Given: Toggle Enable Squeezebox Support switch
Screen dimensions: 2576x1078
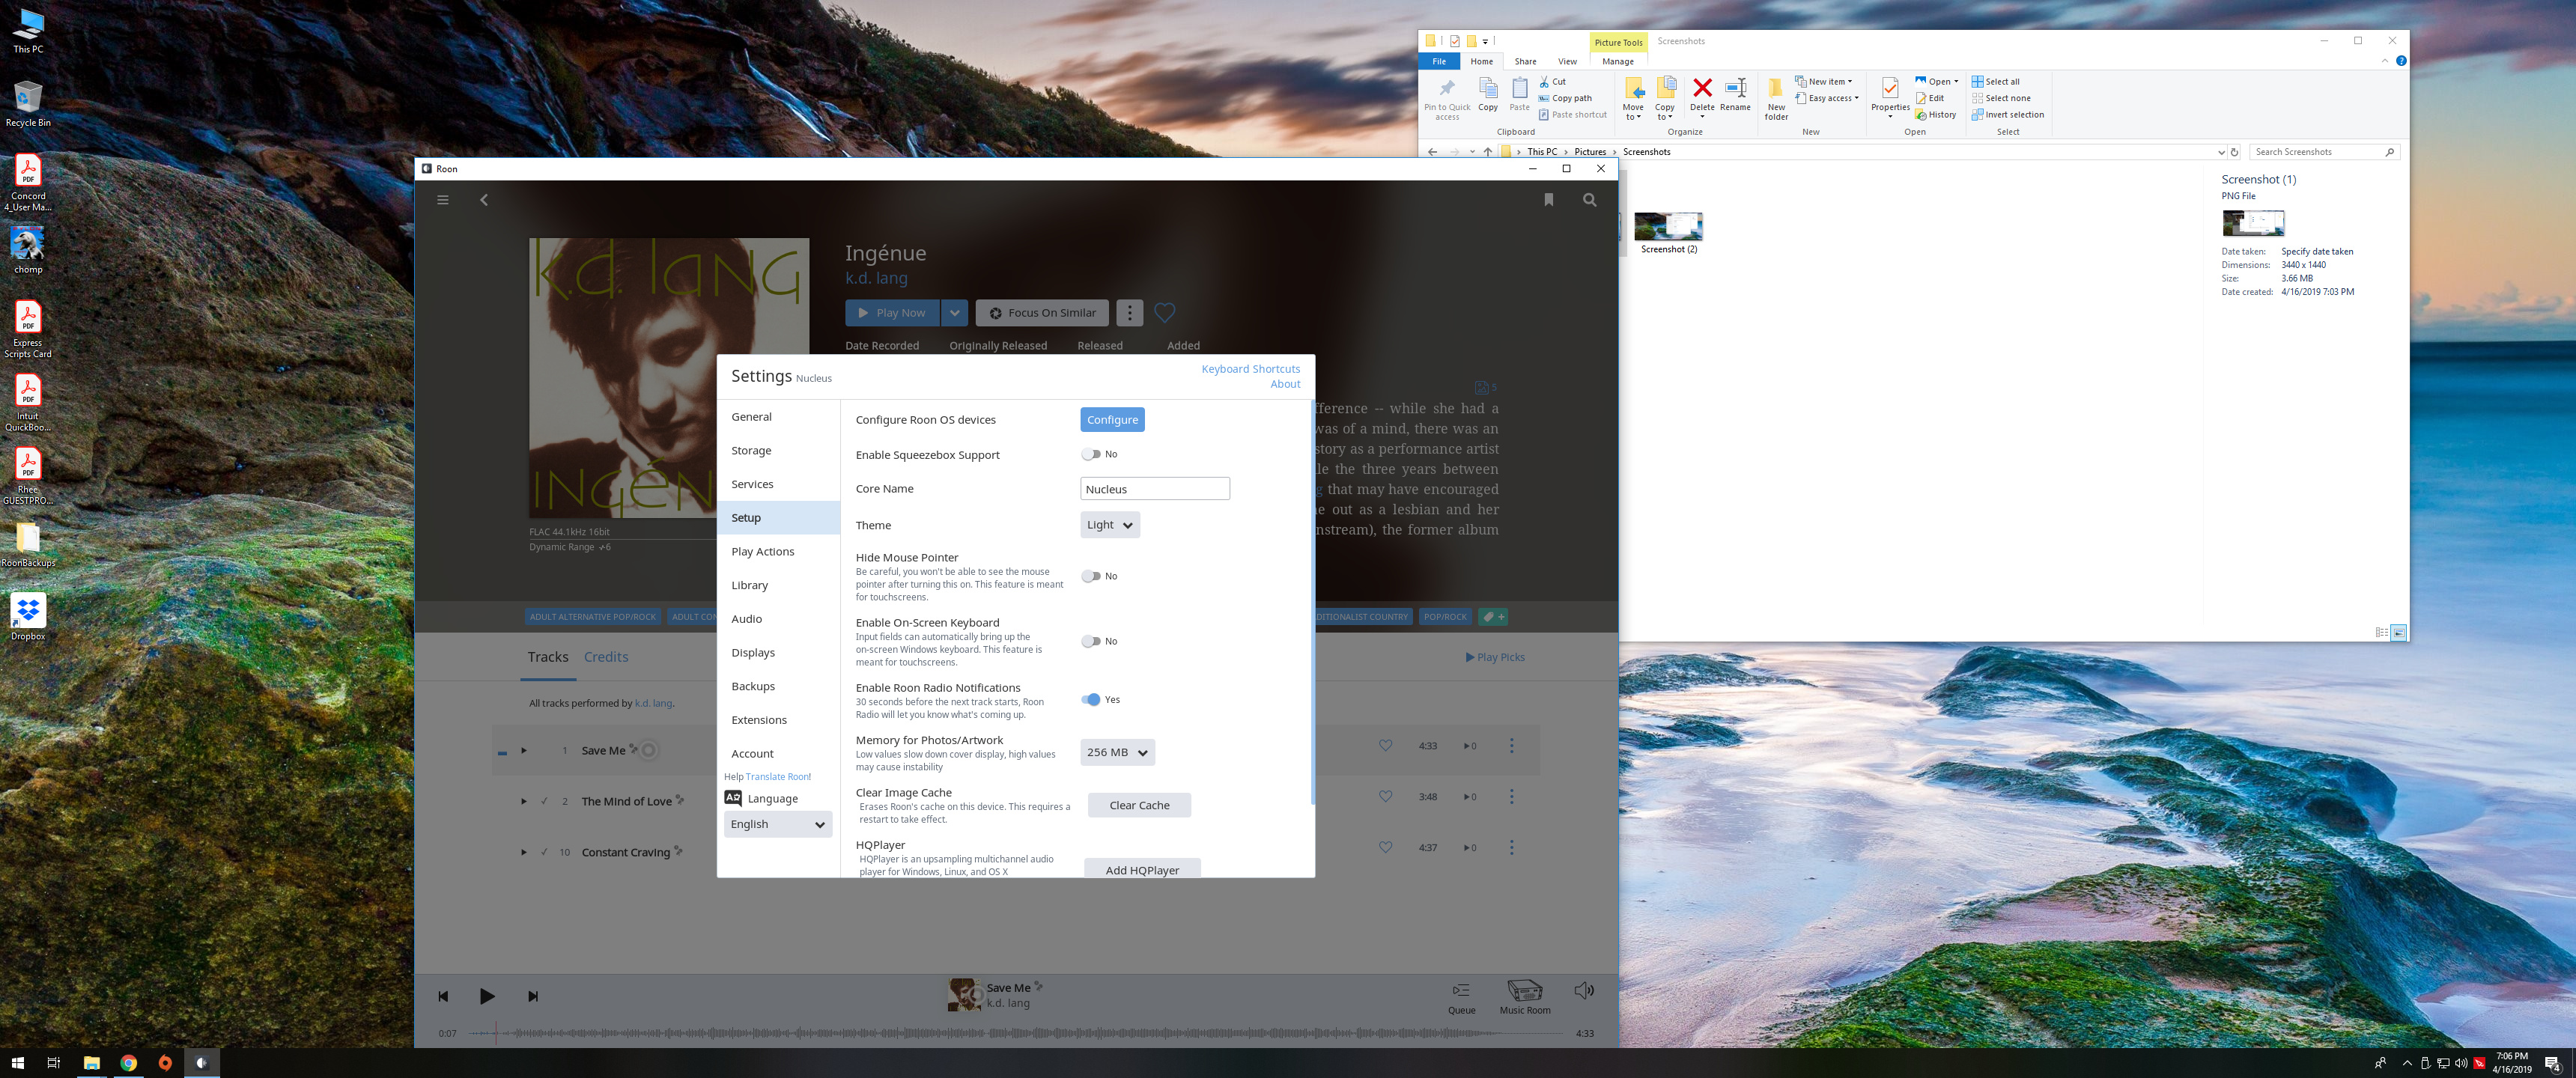Looking at the screenshot, I should [x=1091, y=454].
